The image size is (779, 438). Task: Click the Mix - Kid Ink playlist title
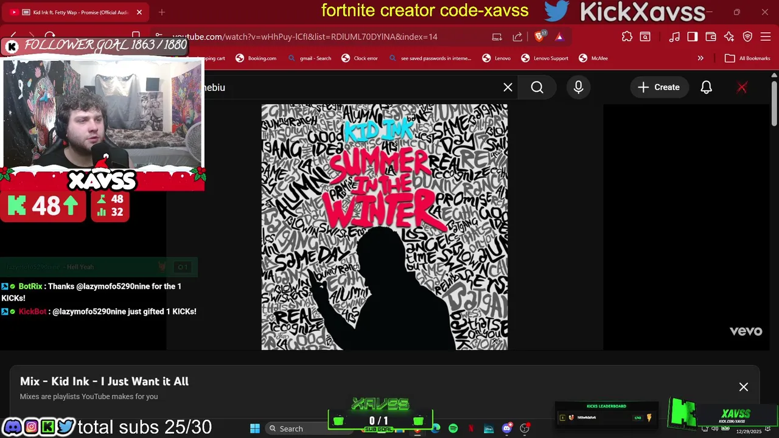pyautogui.click(x=104, y=381)
